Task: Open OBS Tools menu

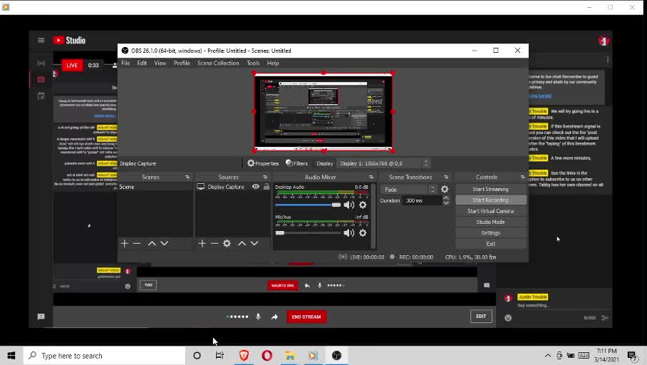Action: coord(253,63)
